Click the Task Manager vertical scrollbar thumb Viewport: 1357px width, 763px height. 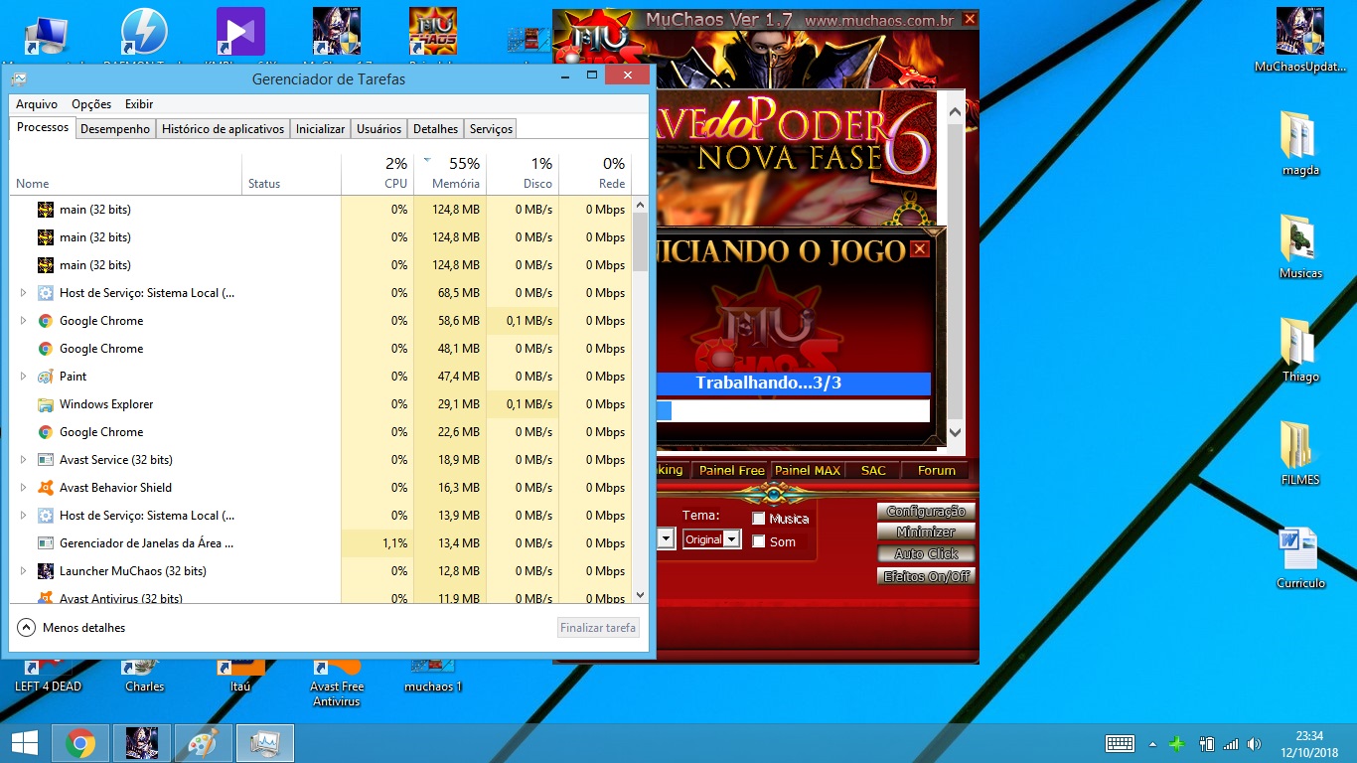(641, 240)
